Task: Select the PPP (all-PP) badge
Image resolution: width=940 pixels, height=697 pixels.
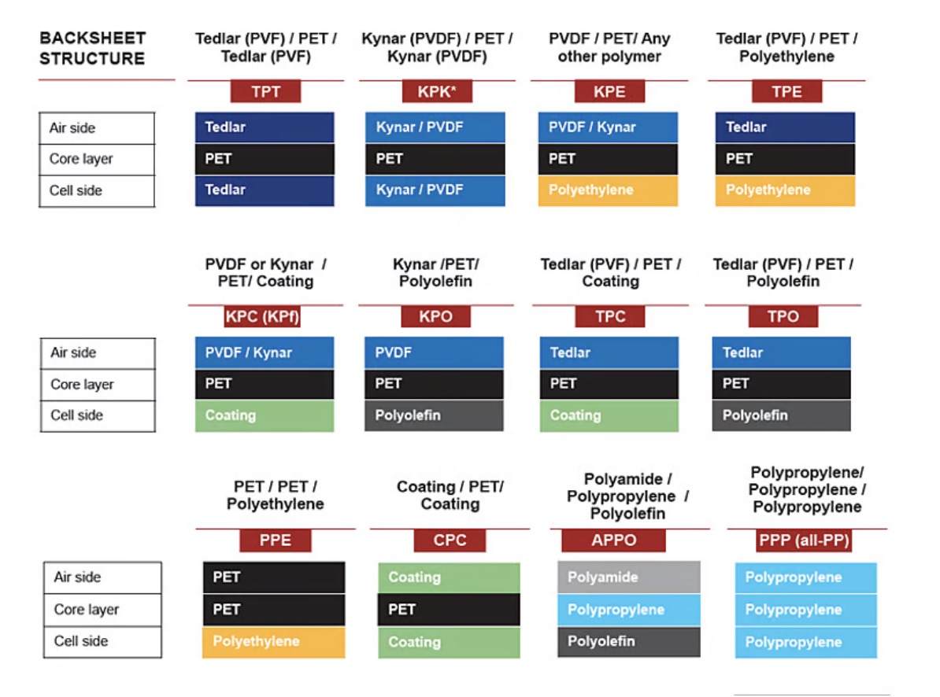Action: pyautogui.click(x=804, y=540)
